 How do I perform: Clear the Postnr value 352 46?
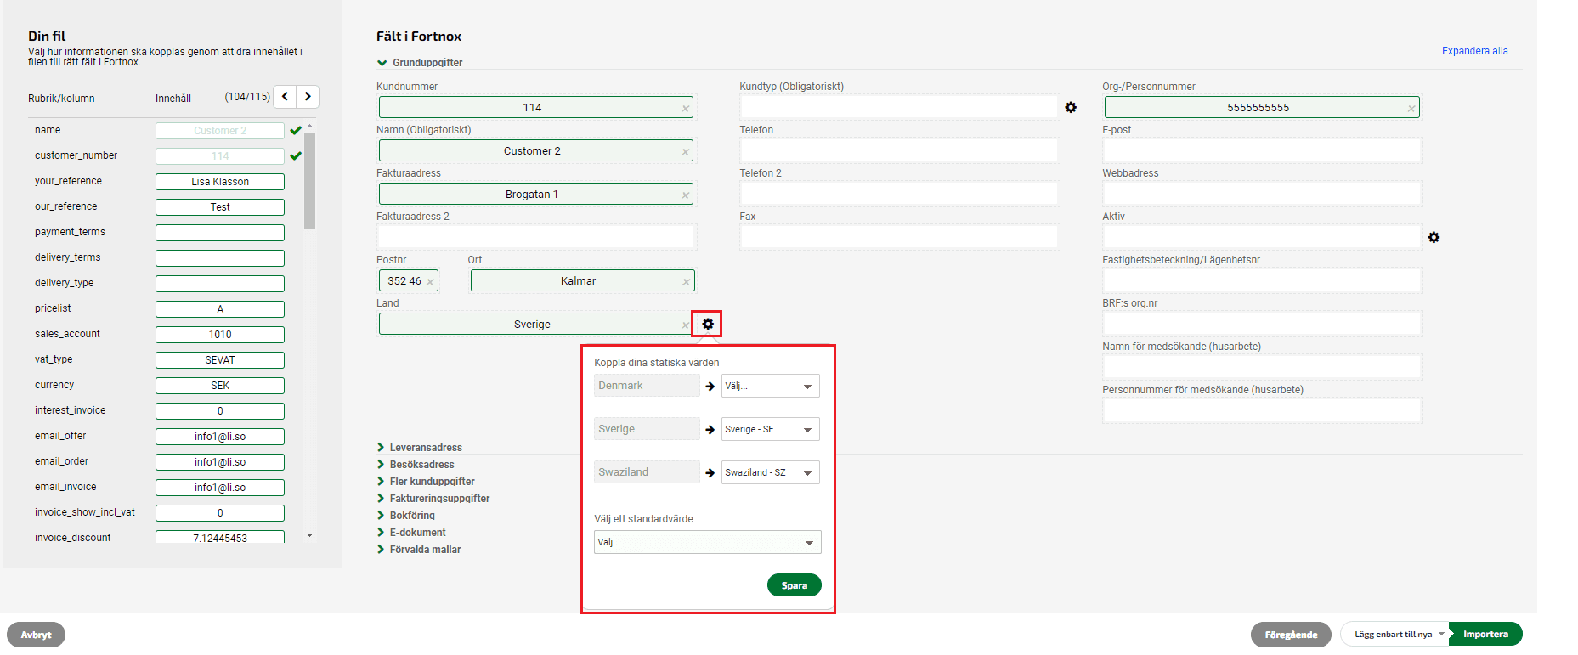pyautogui.click(x=430, y=281)
